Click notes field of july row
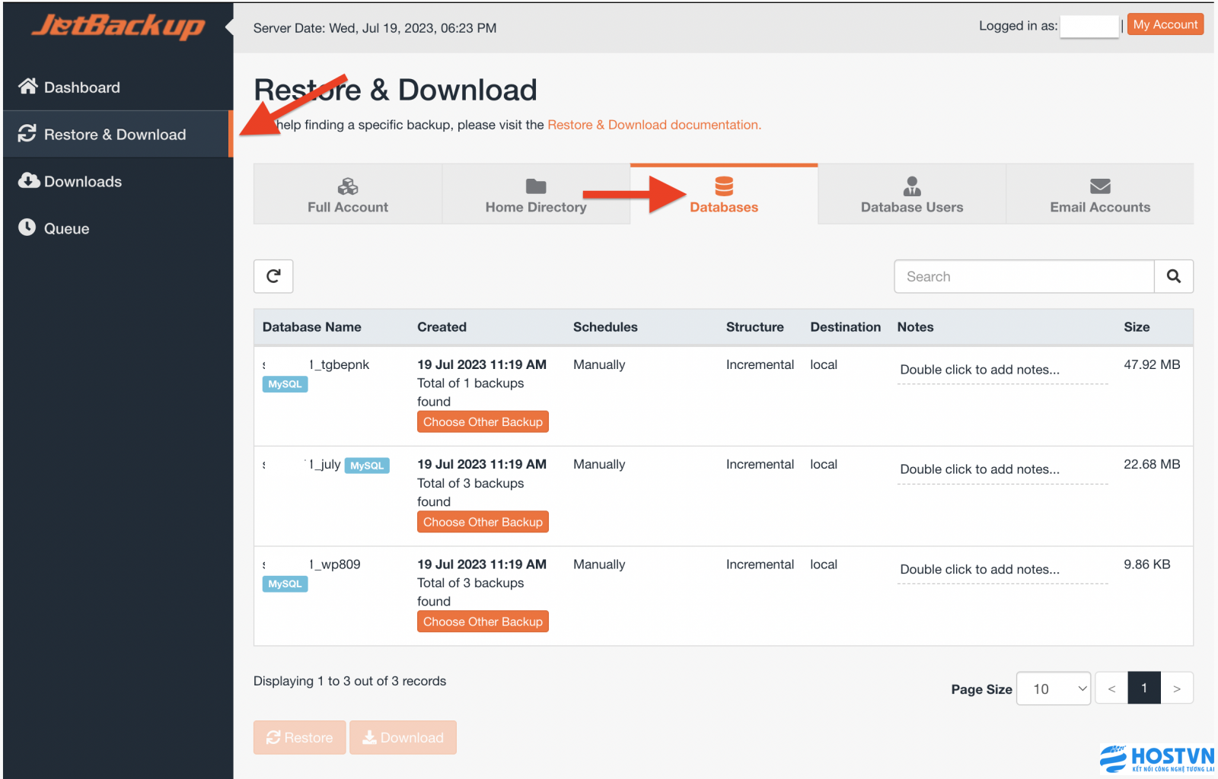This screenshot has height=779, width=1218. (1003, 470)
